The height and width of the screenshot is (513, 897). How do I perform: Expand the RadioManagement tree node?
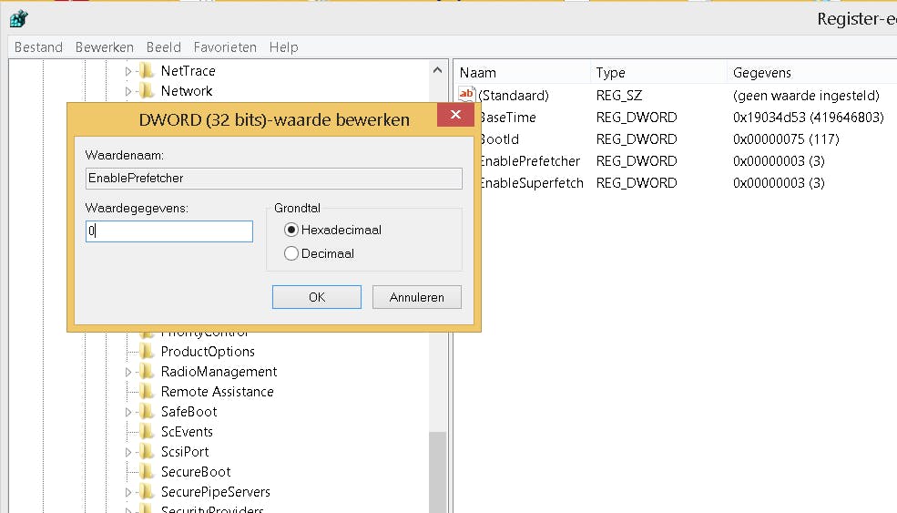128,372
